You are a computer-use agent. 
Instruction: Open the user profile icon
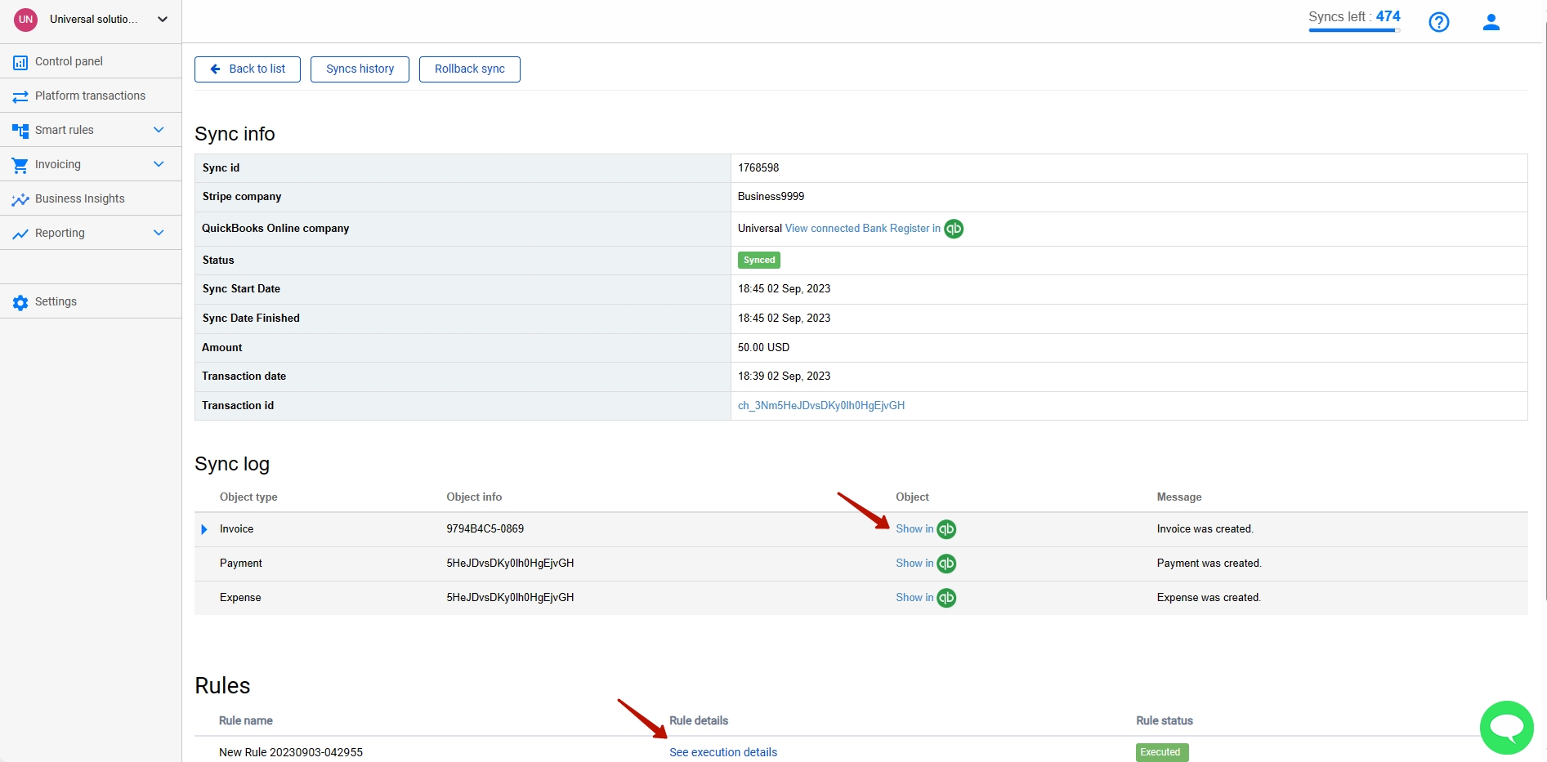[x=1491, y=22]
